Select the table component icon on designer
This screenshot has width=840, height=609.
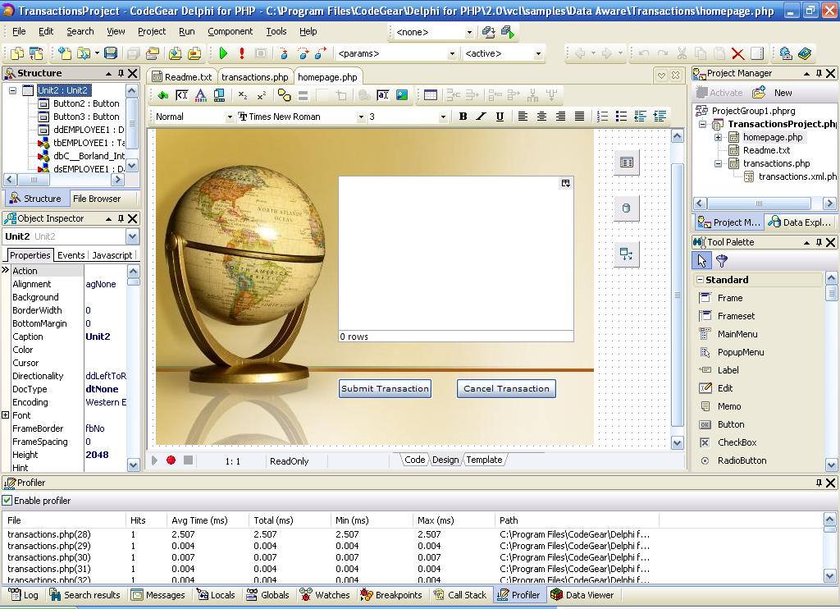coord(626,162)
